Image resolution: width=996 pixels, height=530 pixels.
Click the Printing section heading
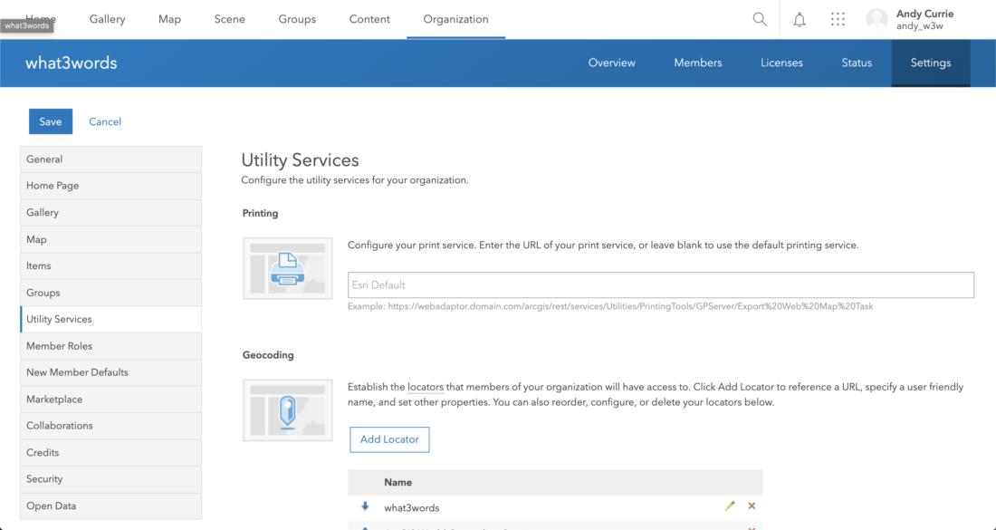pos(261,214)
